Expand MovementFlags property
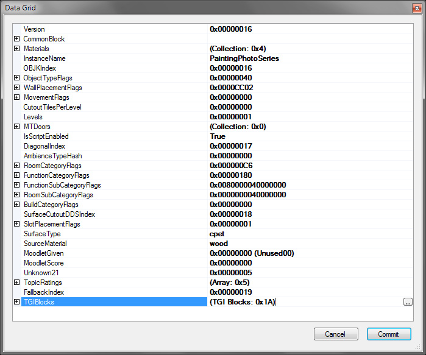This screenshot has height=355, width=426. tap(16, 97)
